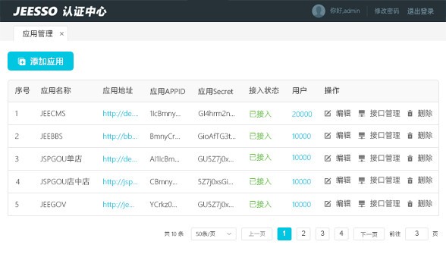
Task: Click Secret cell GioAfTG3t...
Action: click(x=216, y=136)
